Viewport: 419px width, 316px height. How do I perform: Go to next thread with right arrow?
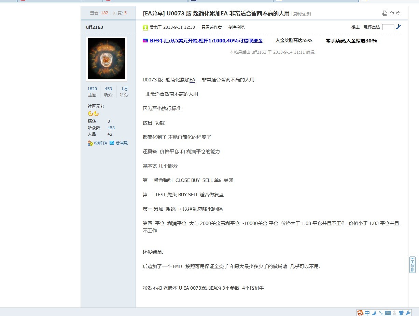(x=398, y=13)
